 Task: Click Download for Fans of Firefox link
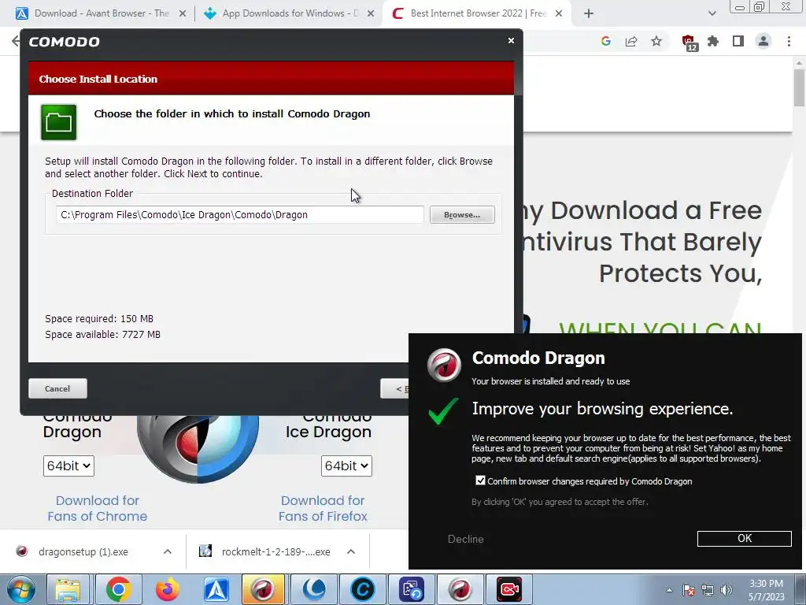pyautogui.click(x=323, y=508)
